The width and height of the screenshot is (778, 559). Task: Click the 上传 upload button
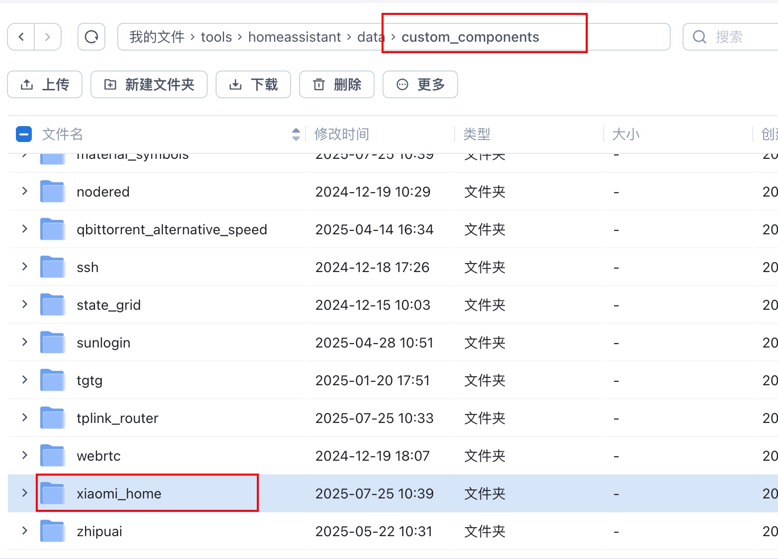45,84
